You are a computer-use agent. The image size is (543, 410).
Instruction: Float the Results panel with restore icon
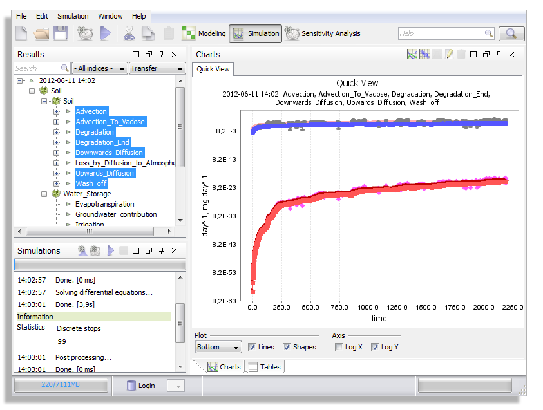click(149, 54)
